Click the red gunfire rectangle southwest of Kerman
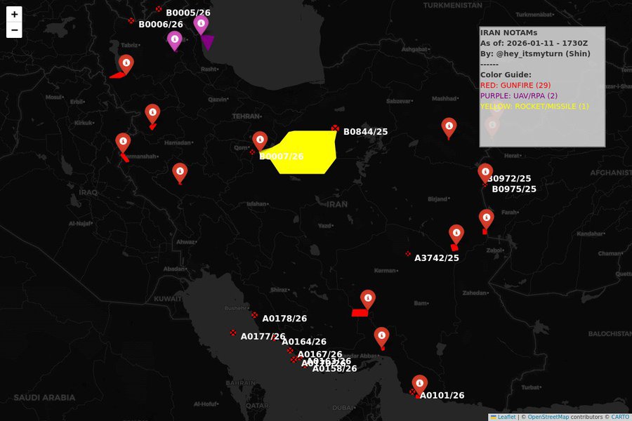 pos(360,313)
